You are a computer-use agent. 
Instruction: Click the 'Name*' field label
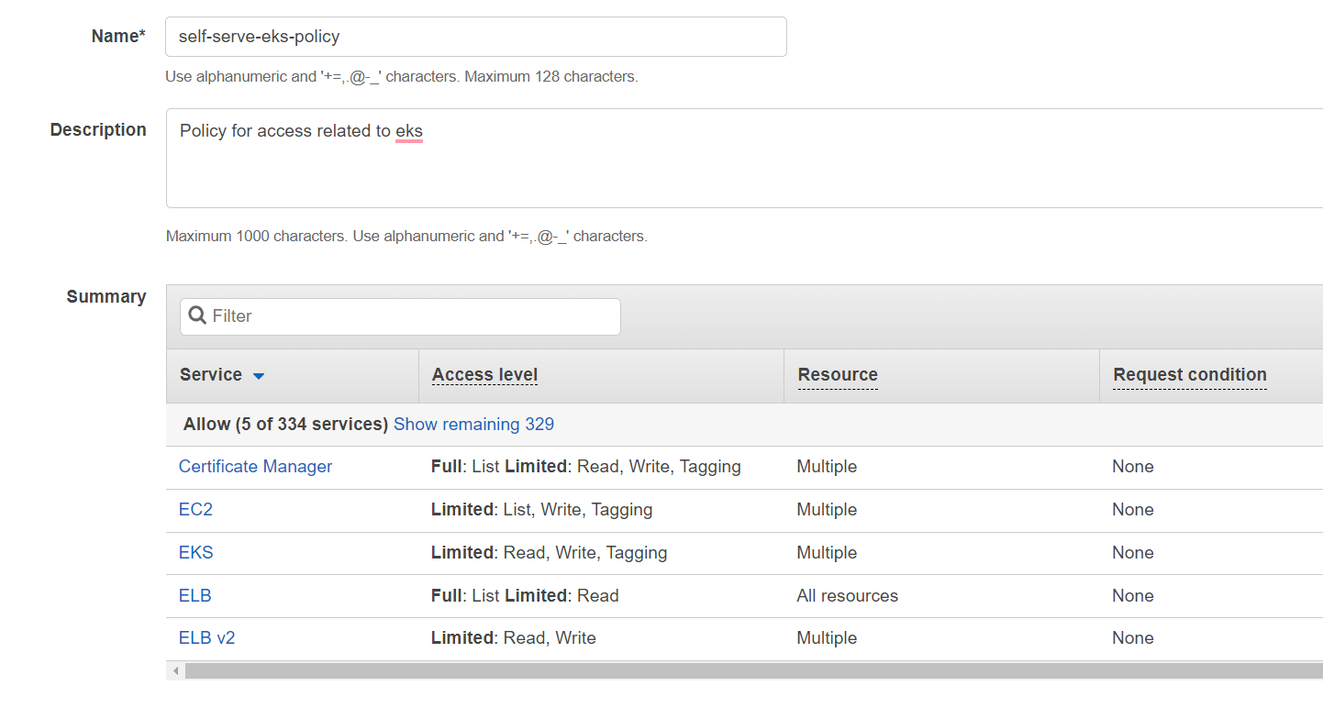click(118, 37)
